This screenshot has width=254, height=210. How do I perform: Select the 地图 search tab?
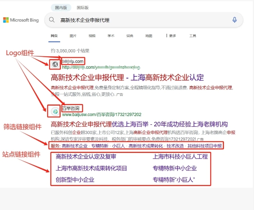149,36
